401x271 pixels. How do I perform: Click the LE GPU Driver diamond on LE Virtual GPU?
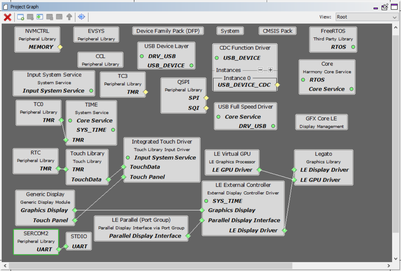coord(259,170)
